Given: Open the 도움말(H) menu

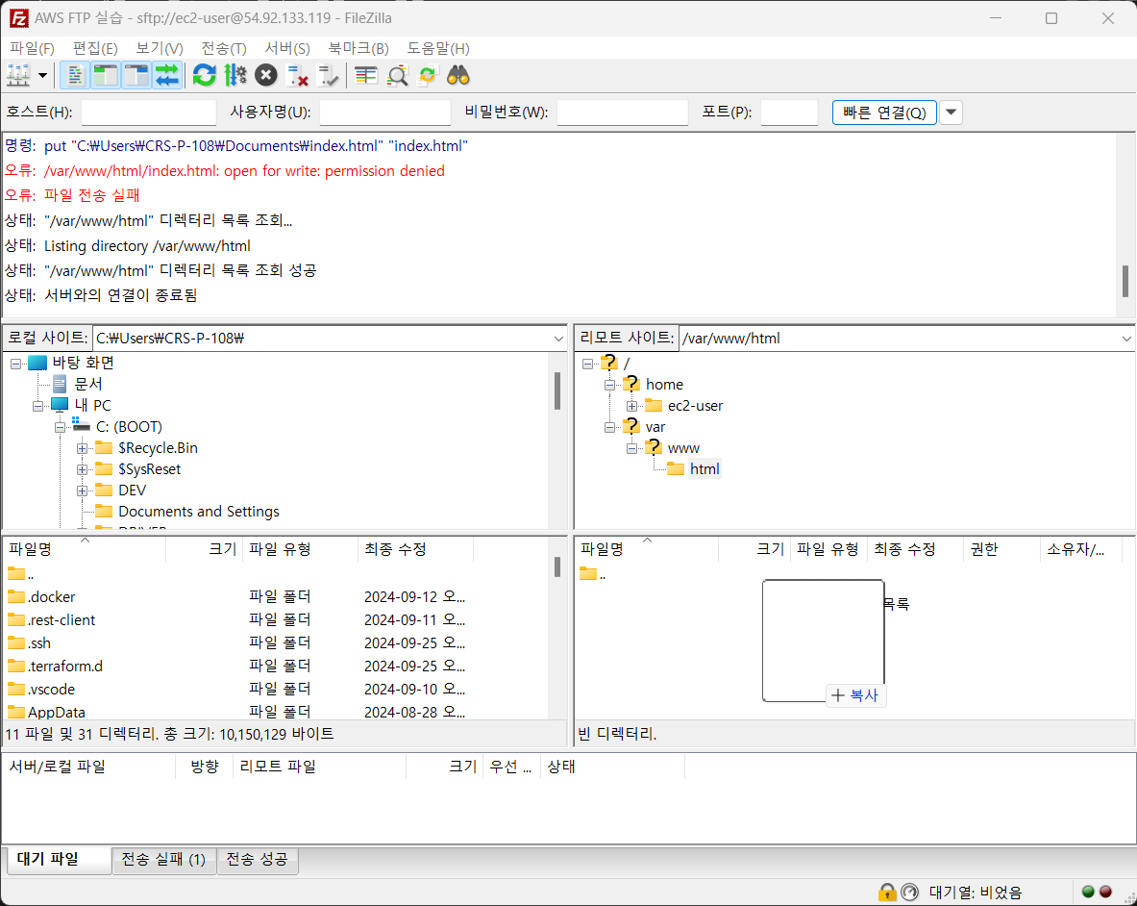Looking at the screenshot, I should point(438,49).
